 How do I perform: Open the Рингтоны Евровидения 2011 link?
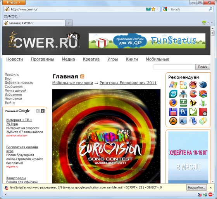[128, 83]
